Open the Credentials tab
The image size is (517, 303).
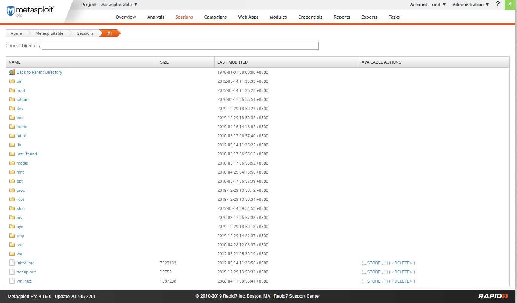(x=310, y=17)
